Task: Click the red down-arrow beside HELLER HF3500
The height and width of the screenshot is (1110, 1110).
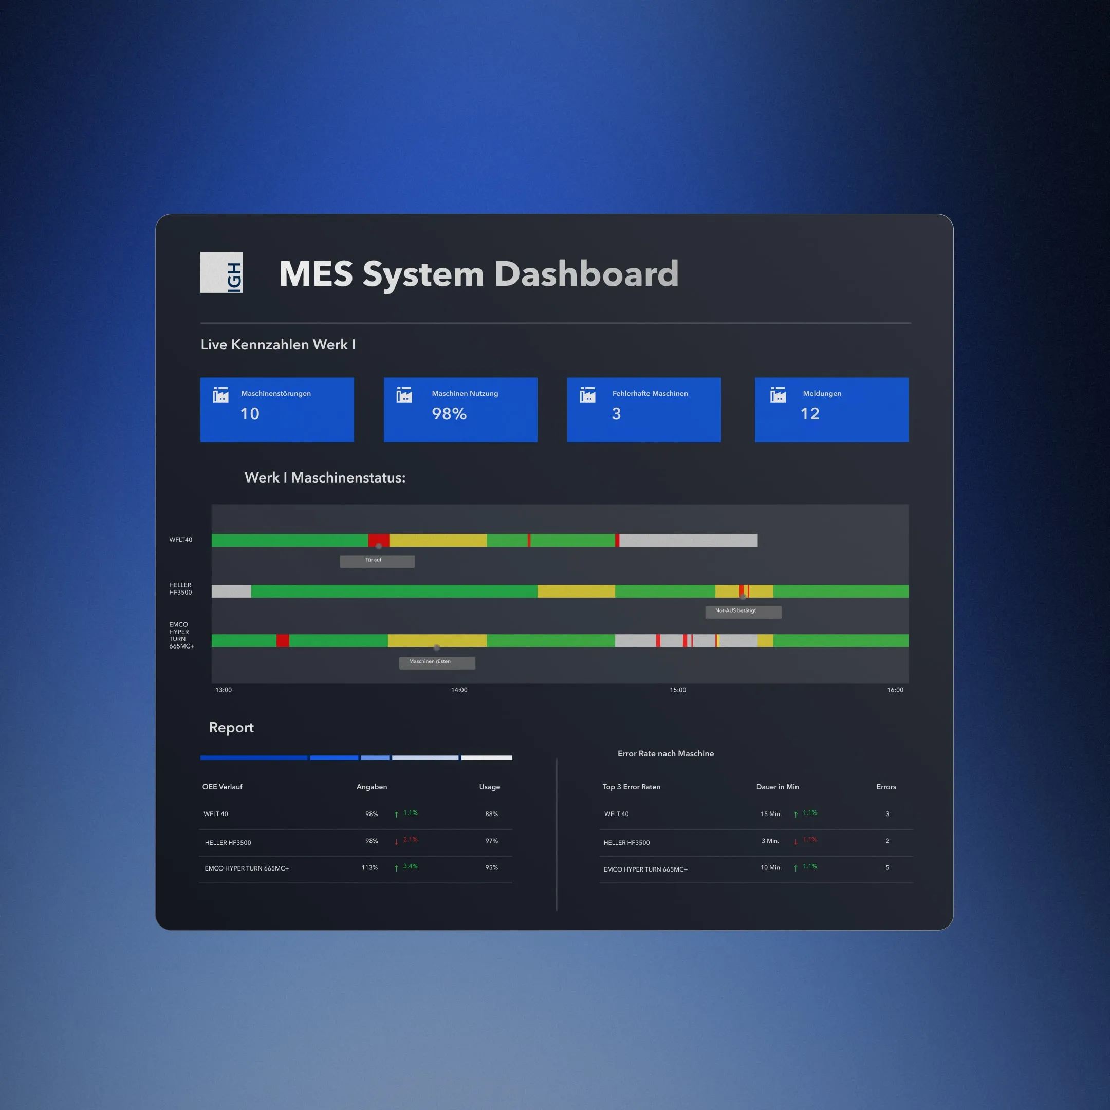Action: pyautogui.click(x=395, y=841)
